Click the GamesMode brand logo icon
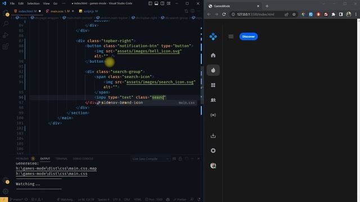Screen dimensions: 360x202 coord(213,36)
